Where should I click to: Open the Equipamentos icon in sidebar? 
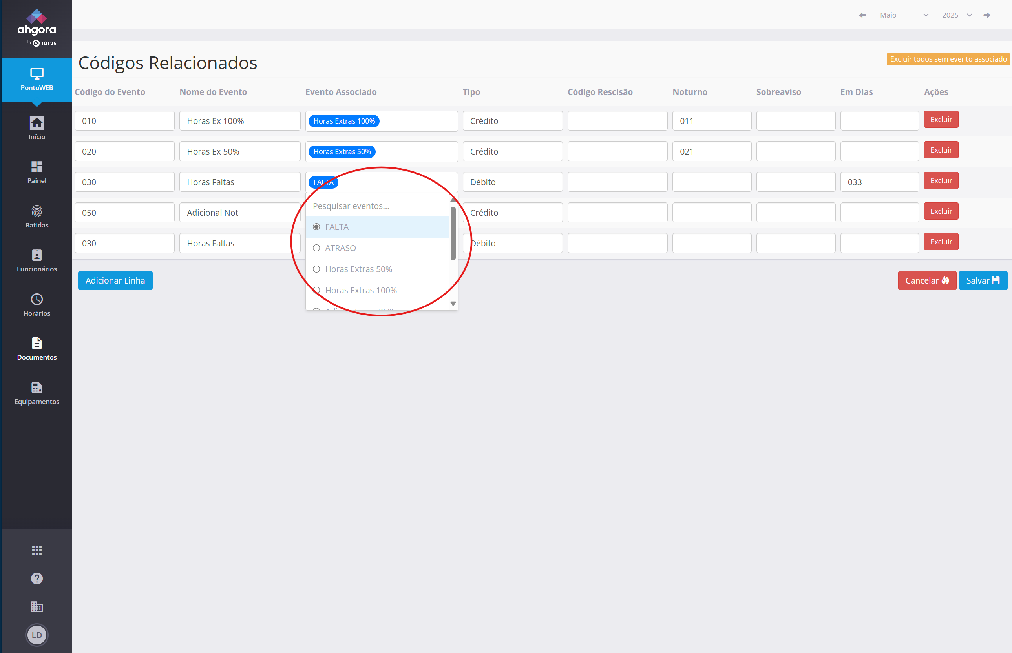pyautogui.click(x=37, y=387)
